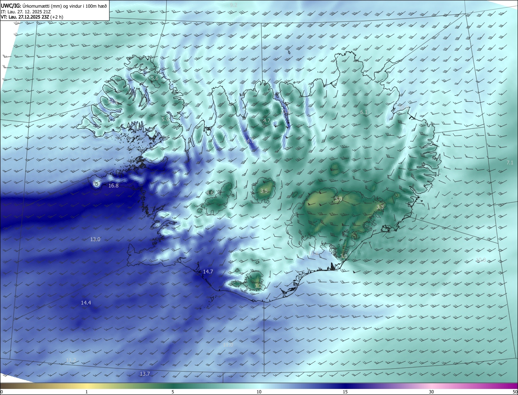Click the "50" tick label on the colour scale
The image size is (518, 395).
click(514, 392)
